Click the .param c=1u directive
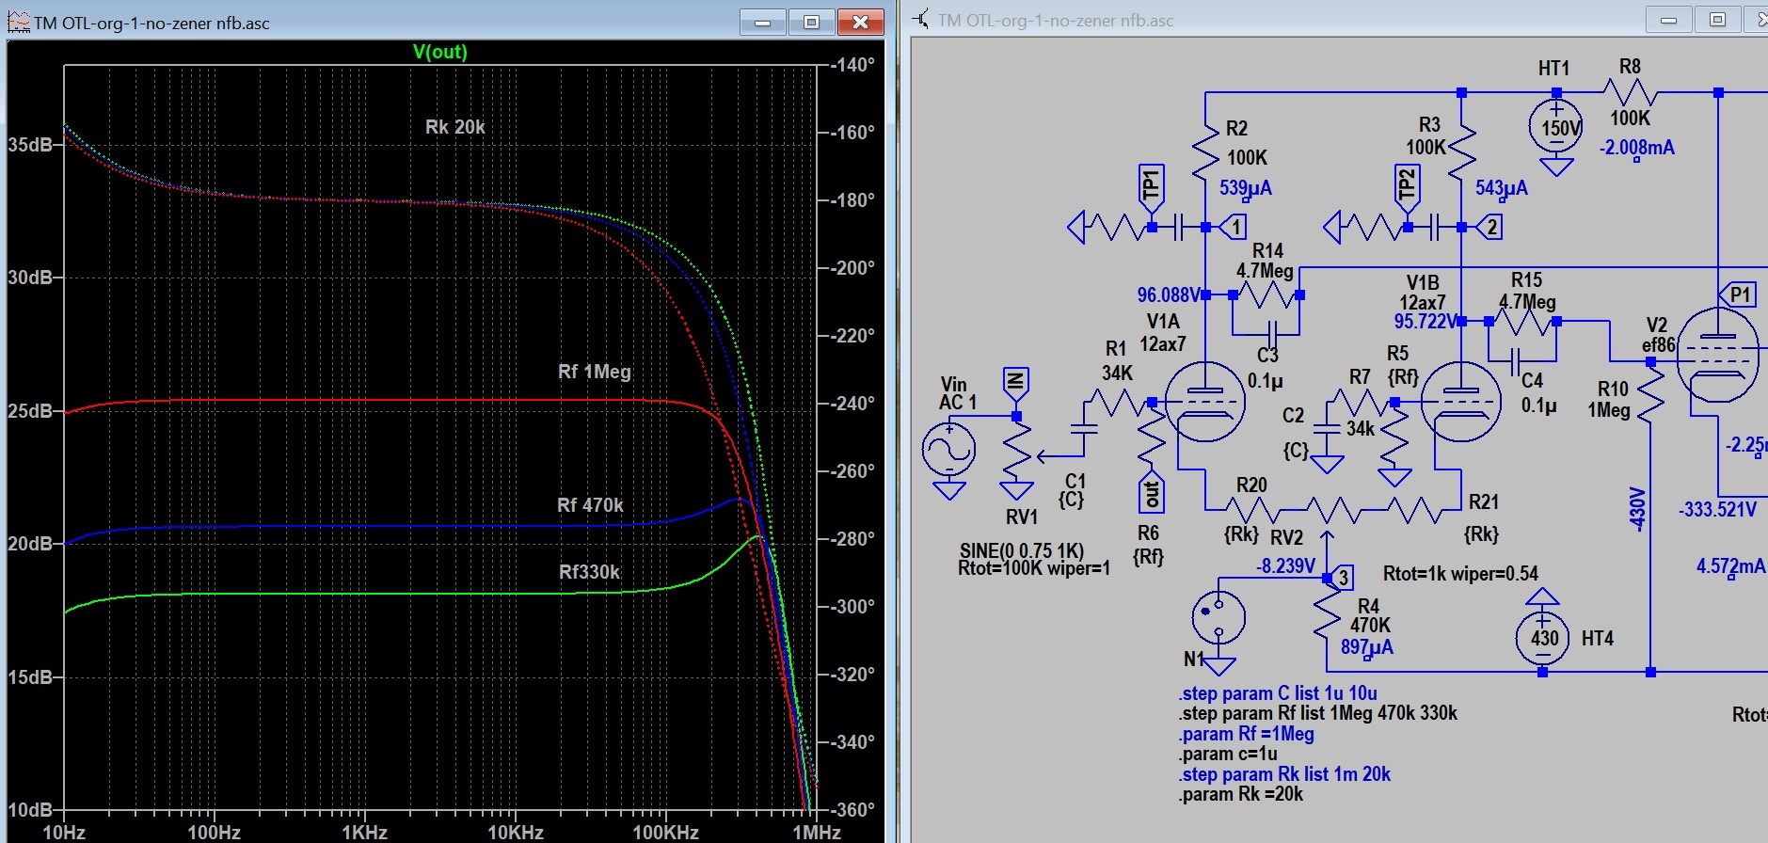The width and height of the screenshot is (1768, 843). tap(1228, 754)
